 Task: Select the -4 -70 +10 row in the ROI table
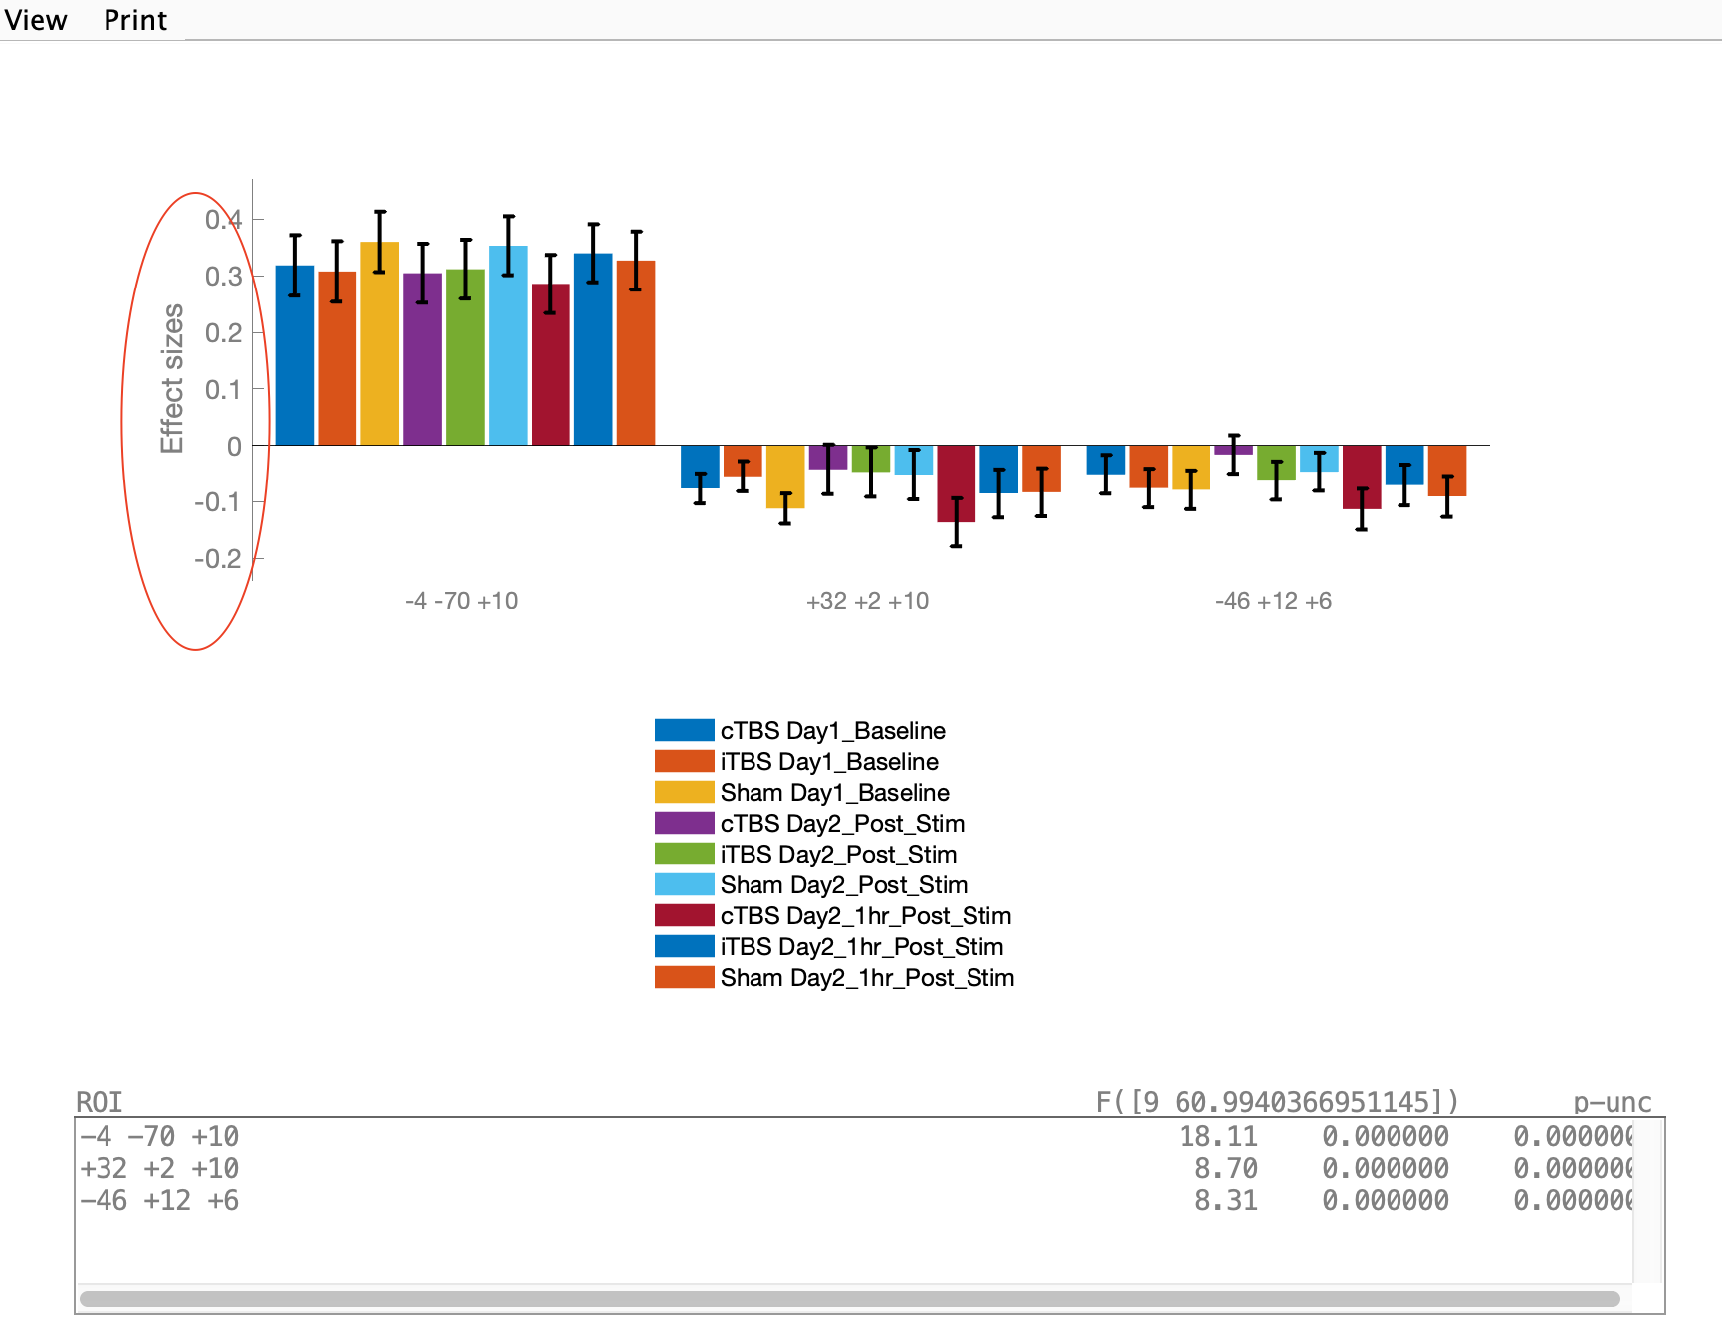pyautogui.click(x=159, y=1136)
